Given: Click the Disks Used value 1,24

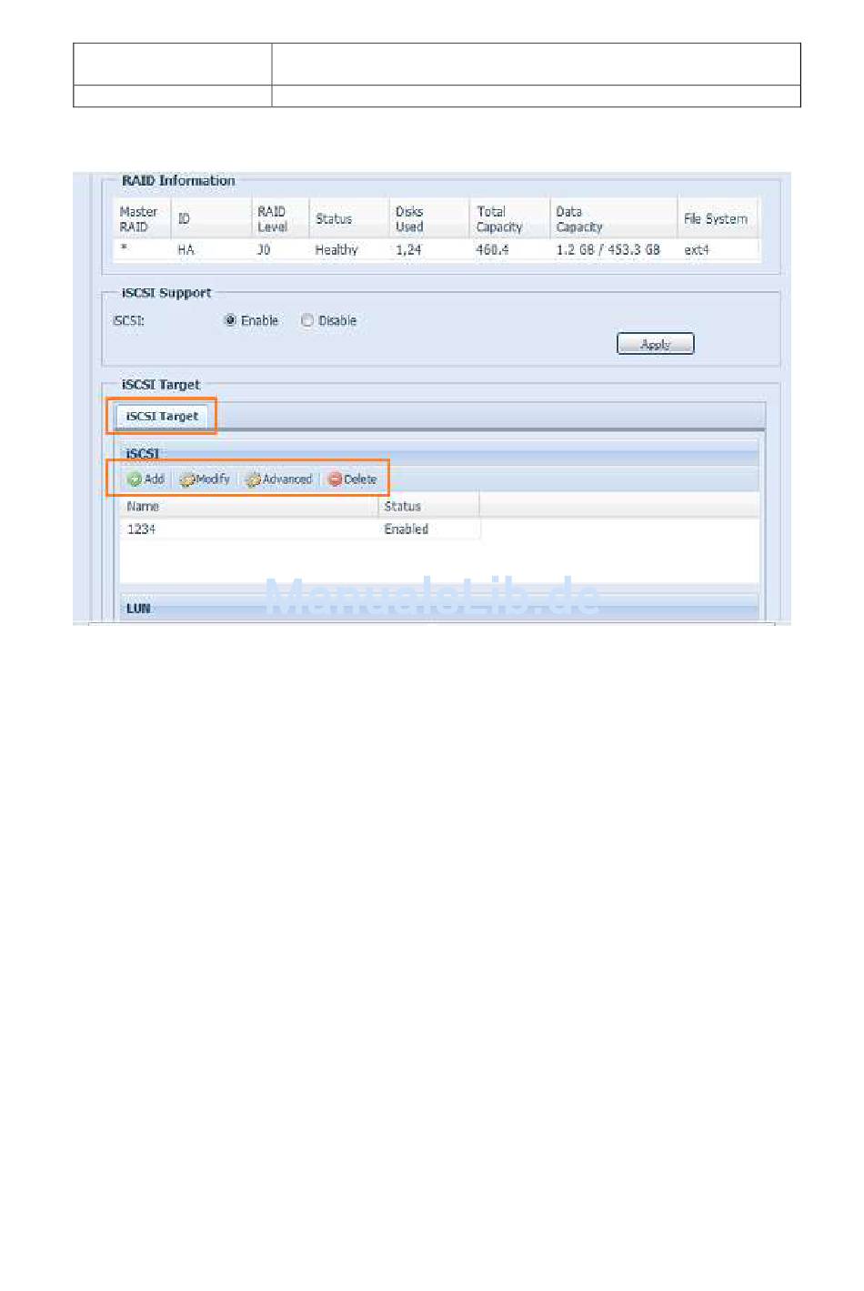Looking at the screenshot, I should point(408,249).
